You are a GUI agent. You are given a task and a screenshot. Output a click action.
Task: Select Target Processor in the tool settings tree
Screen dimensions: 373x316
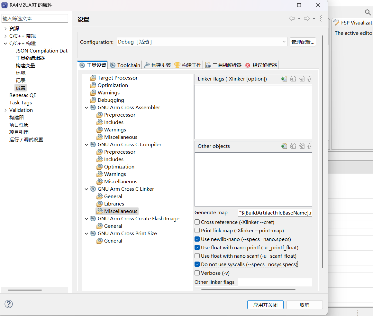pos(117,78)
